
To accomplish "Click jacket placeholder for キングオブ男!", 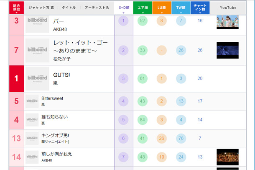I will tap(32, 138).
